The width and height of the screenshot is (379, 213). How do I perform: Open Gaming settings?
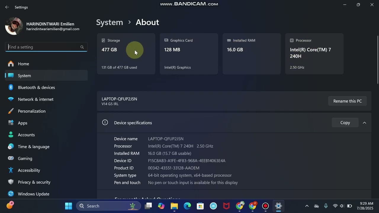(46, 159)
